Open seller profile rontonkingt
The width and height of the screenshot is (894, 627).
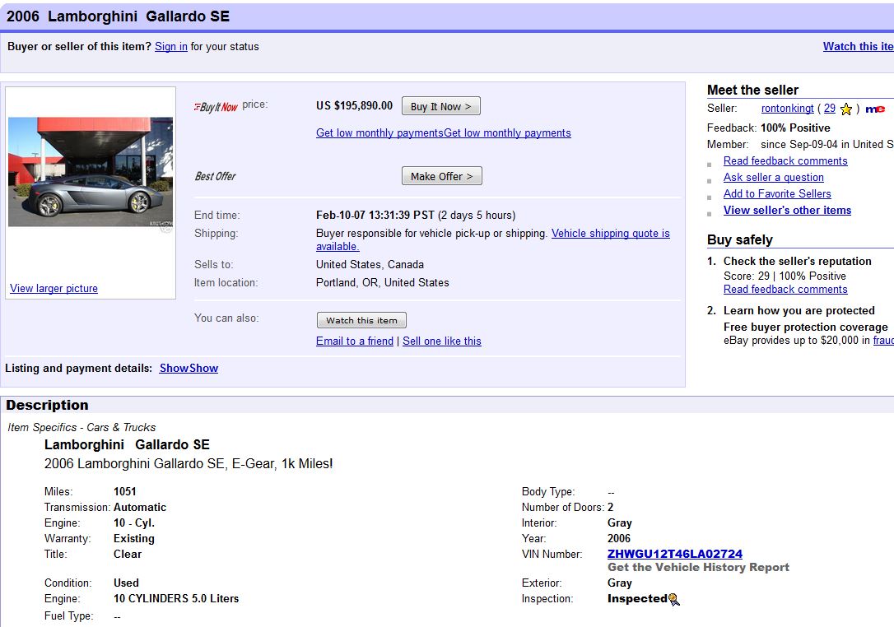787,109
